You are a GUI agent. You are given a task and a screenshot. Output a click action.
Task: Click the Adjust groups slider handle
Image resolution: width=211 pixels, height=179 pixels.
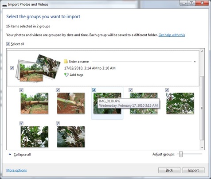[181, 154]
